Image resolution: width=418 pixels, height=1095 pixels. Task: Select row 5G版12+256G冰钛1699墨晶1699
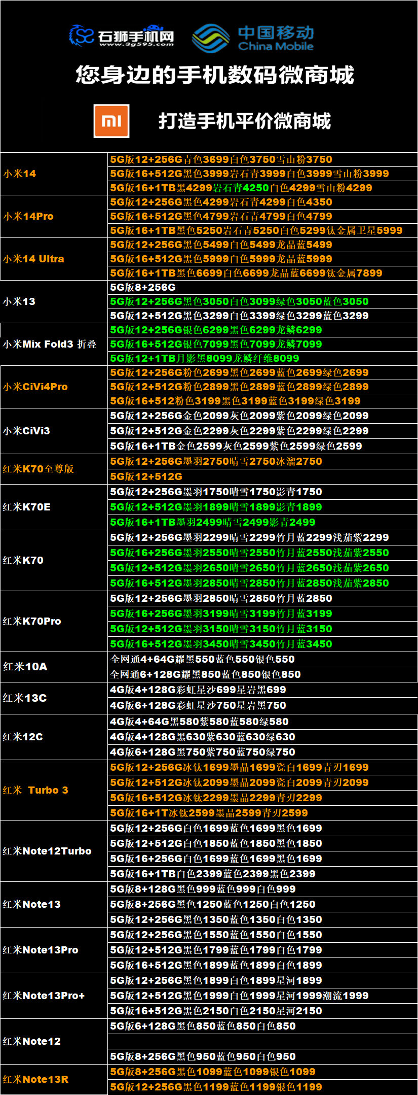click(x=263, y=767)
